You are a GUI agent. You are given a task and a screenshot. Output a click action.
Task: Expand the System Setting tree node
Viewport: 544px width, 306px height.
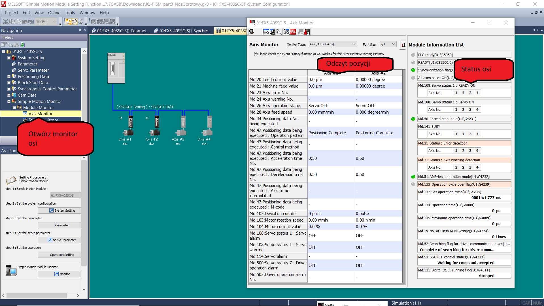click(9, 58)
